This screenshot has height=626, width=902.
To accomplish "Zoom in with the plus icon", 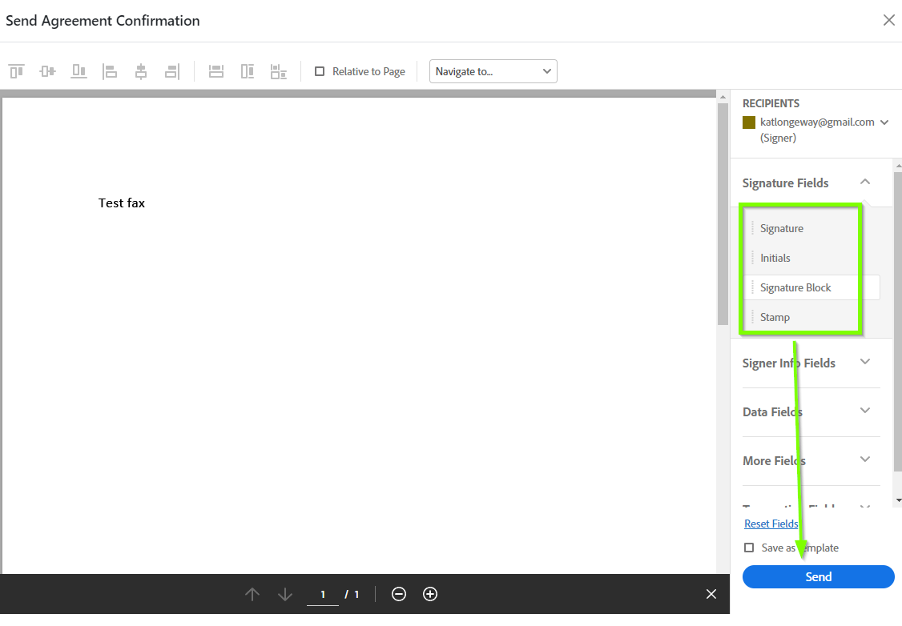I will point(430,594).
